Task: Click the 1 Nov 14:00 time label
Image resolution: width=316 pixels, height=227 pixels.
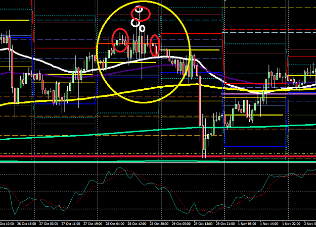Action: [x=269, y=224]
